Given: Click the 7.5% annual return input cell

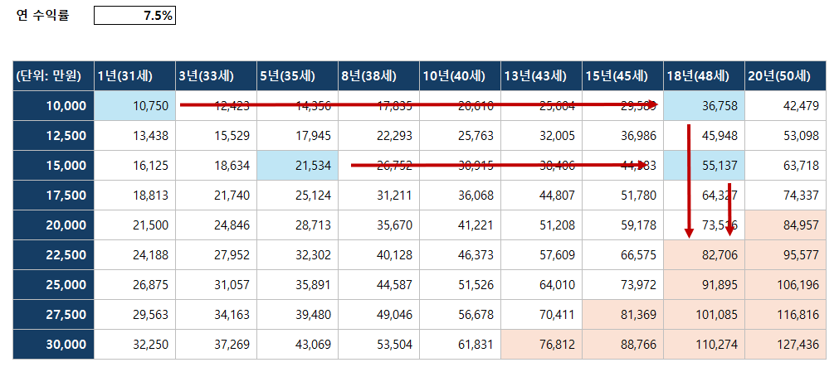Looking at the screenshot, I should click(134, 16).
